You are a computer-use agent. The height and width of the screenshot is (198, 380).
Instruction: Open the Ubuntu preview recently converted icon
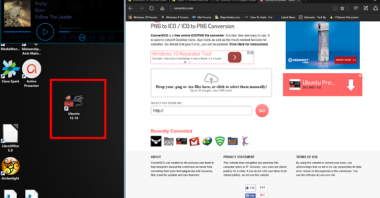click(x=181, y=141)
